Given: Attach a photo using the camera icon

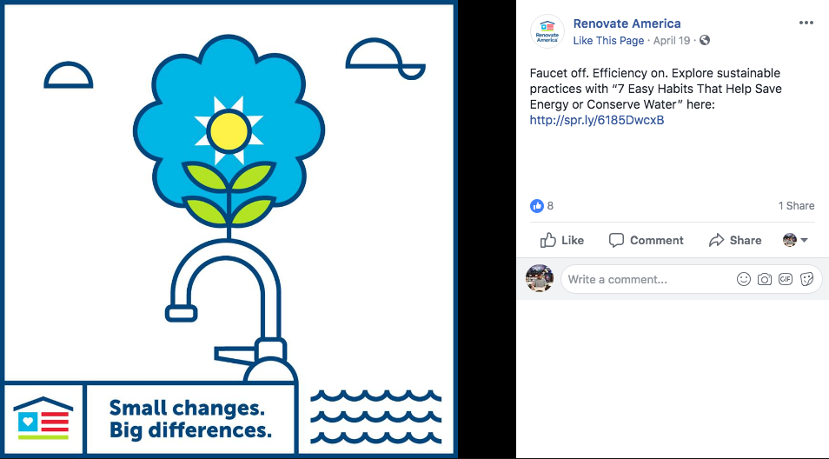Looking at the screenshot, I should 765,279.
